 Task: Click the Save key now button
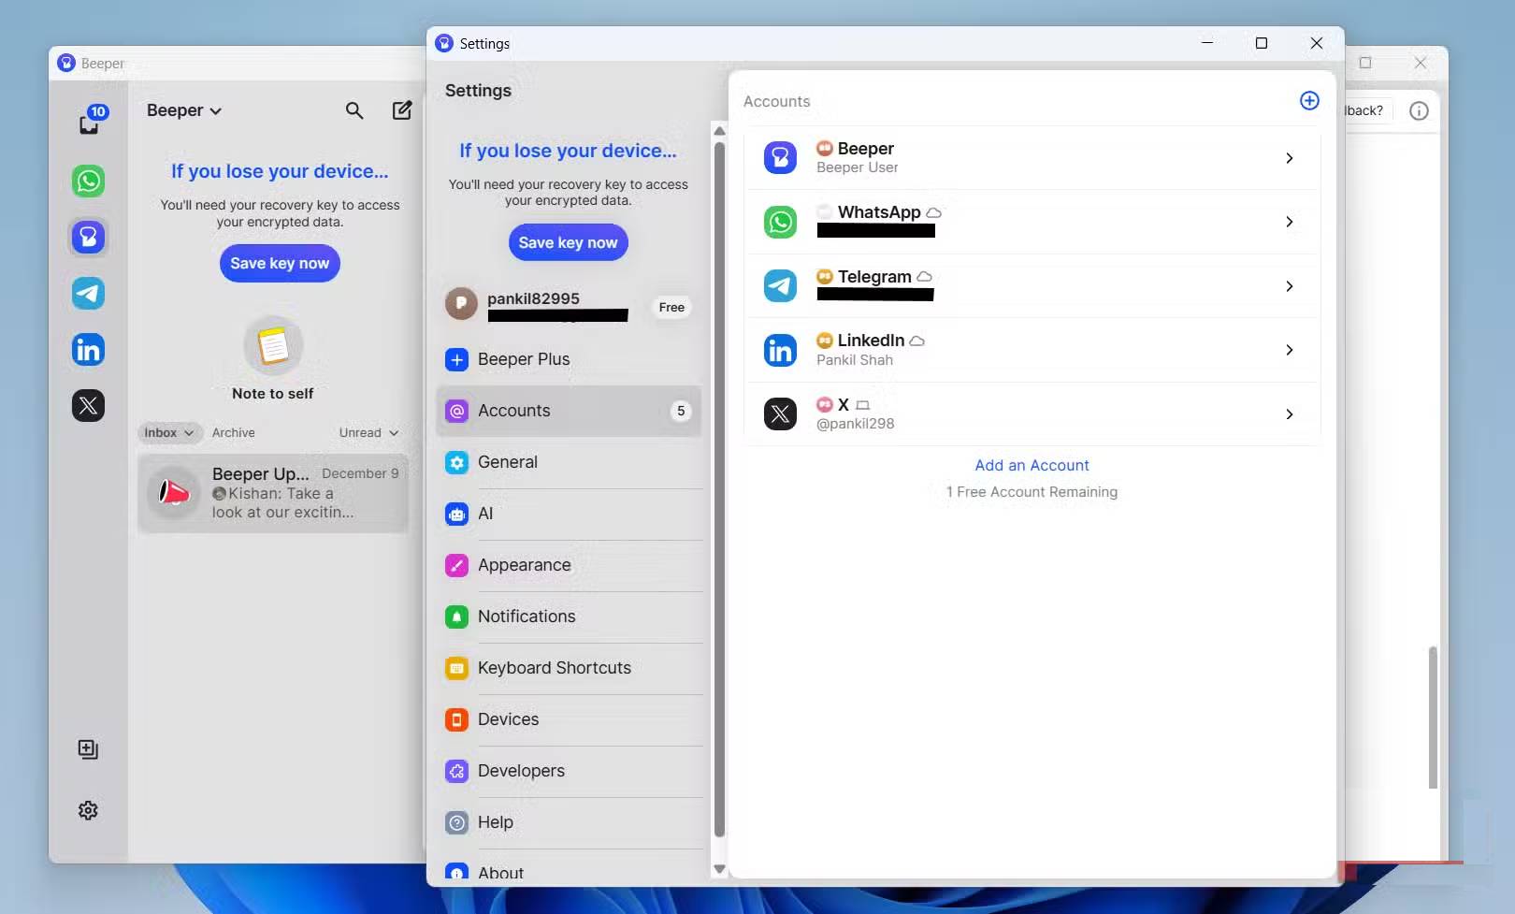[x=568, y=242]
